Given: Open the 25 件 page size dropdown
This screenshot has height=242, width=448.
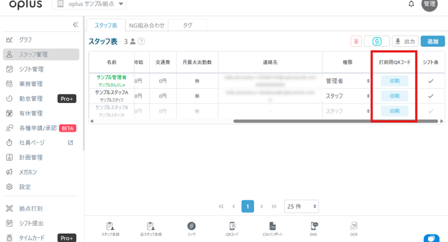Looking at the screenshot, I should pos(301,207).
